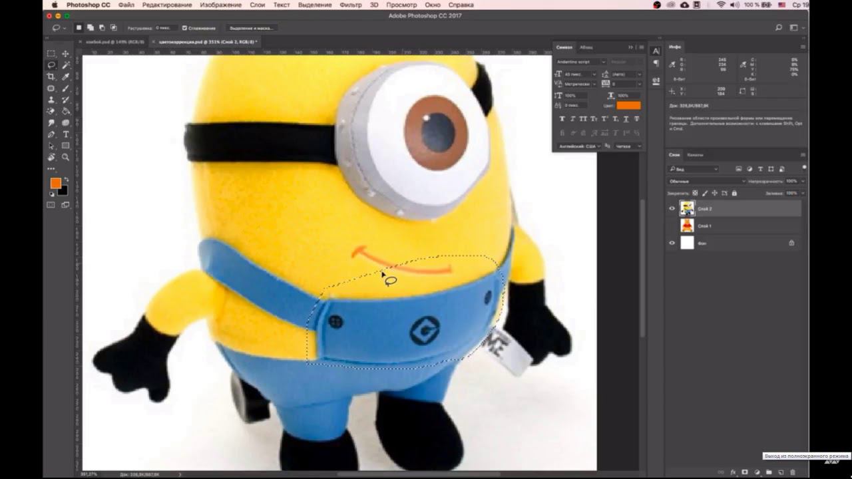
Task: Click the foreground color swatch
Action: click(x=55, y=183)
